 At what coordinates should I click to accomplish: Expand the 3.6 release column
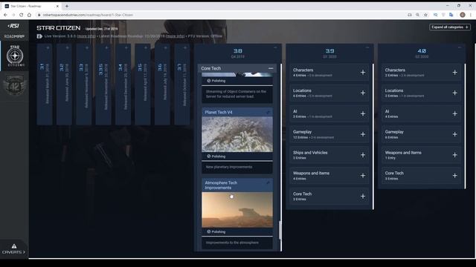coord(165,47)
